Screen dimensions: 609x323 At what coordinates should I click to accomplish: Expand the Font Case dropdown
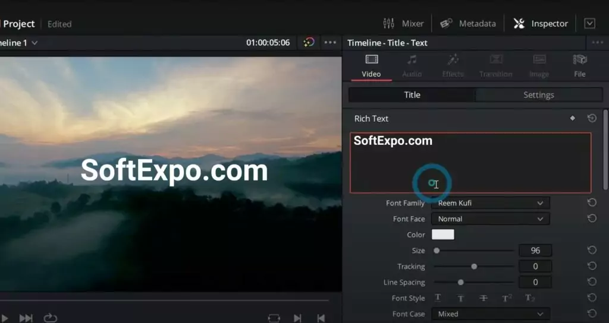pyautogui.click(x=490, y=314)
